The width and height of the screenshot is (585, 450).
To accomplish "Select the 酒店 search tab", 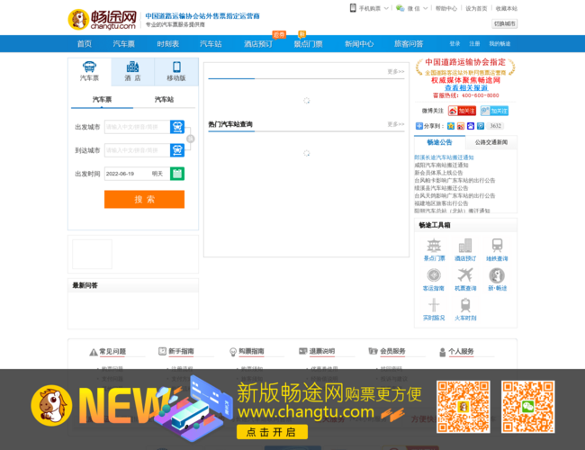I will (132, 72).
